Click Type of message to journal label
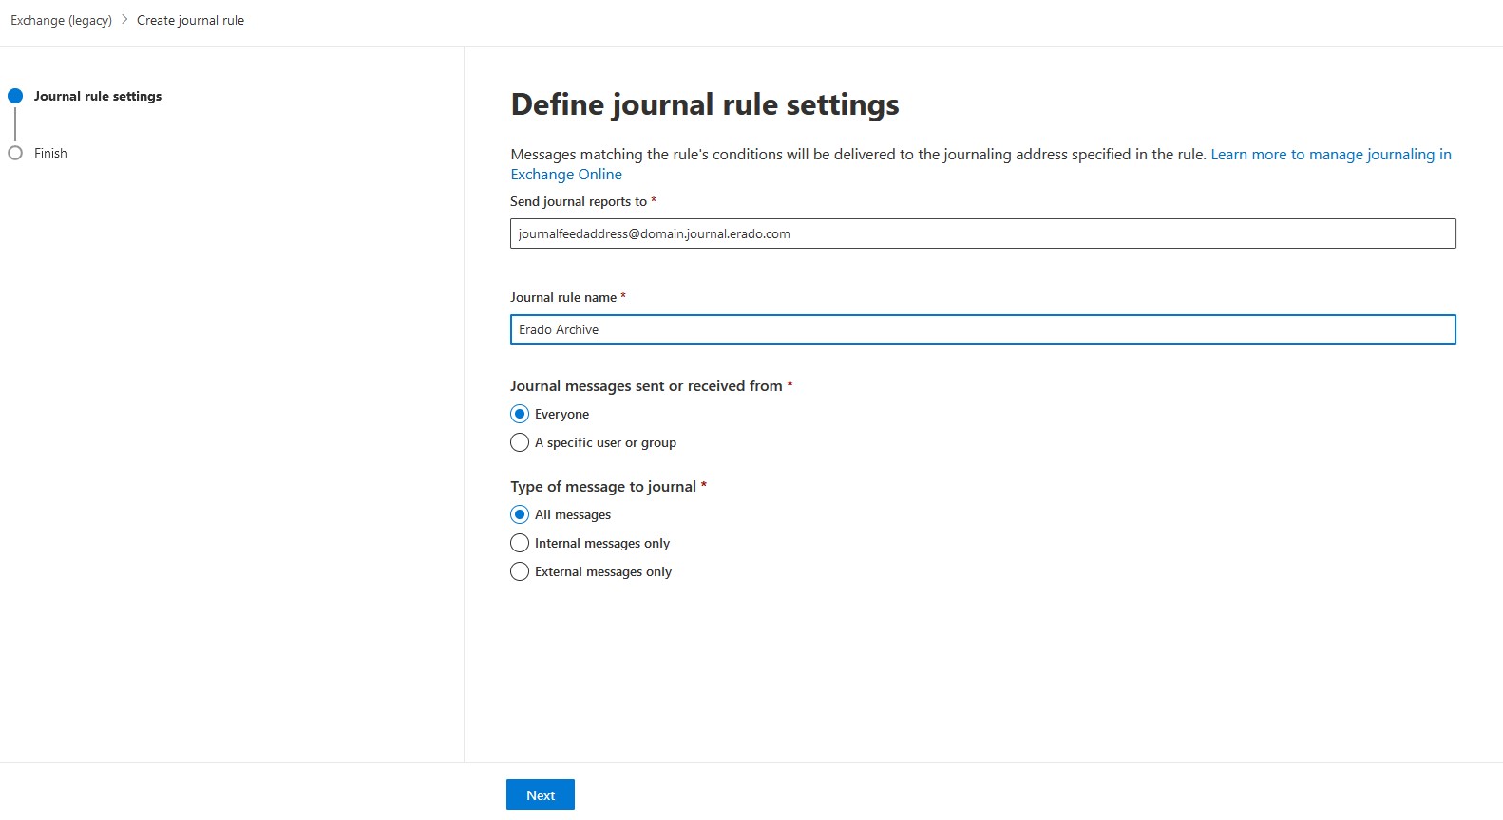 pyautogui.click(x=603, y=486)
